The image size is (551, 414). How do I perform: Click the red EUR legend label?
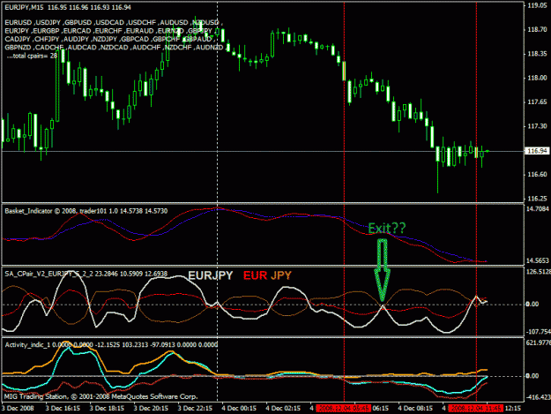[255, 275]
